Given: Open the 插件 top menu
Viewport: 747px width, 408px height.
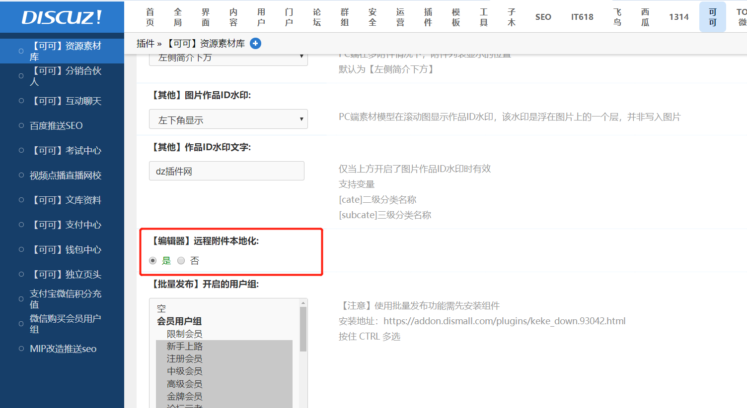Looking at the screenshot, I should coord(428,17).
